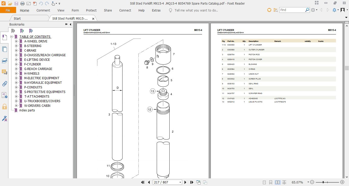Image resolution: width=349 pixels, height=186 pixels.
Task: Click the notification bell icon
Action: pos(334,10)
